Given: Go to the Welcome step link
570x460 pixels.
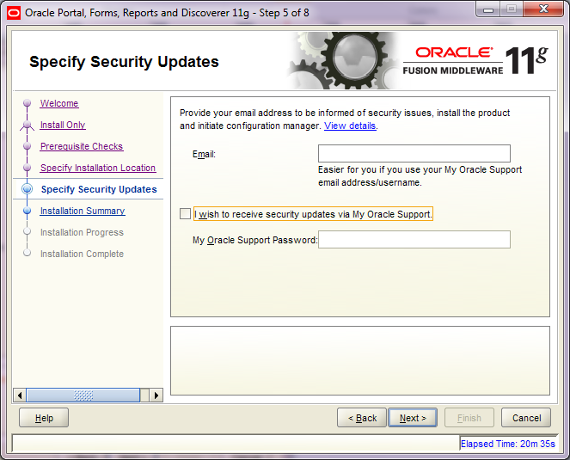Looking at the screenshot, I should pos(59,103).
